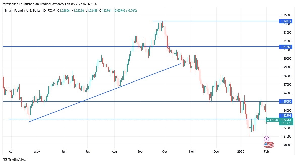The height and width of the screenshot is (164, 297).
Task: Select the ascending blue trendline
Action: (x=101, y=94)
